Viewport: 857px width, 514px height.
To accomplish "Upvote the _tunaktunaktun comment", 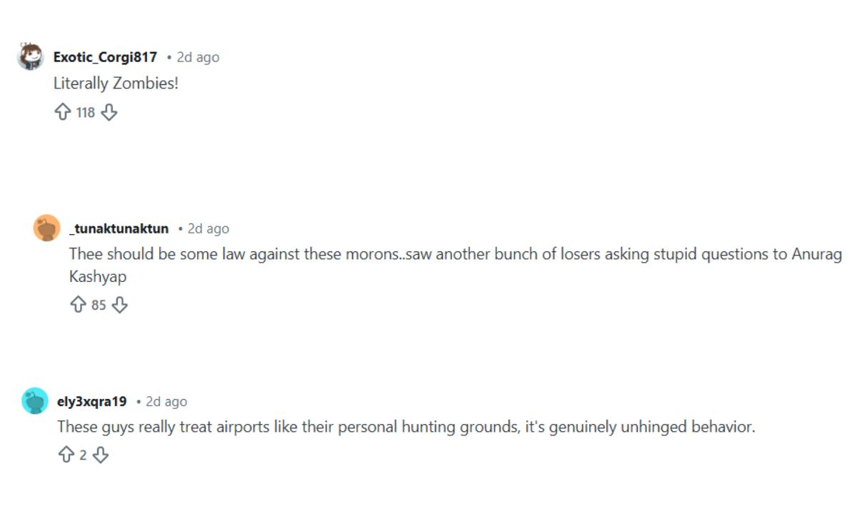I will (78, 305).
